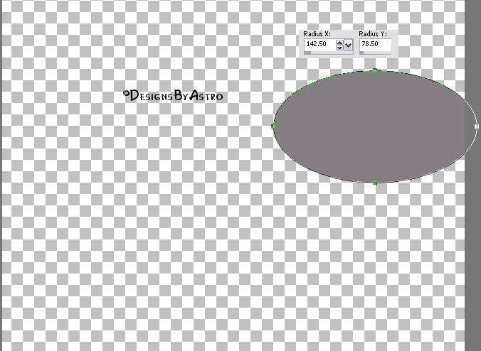Decrease Radius X with the down arrow

(x=339, y=48)
